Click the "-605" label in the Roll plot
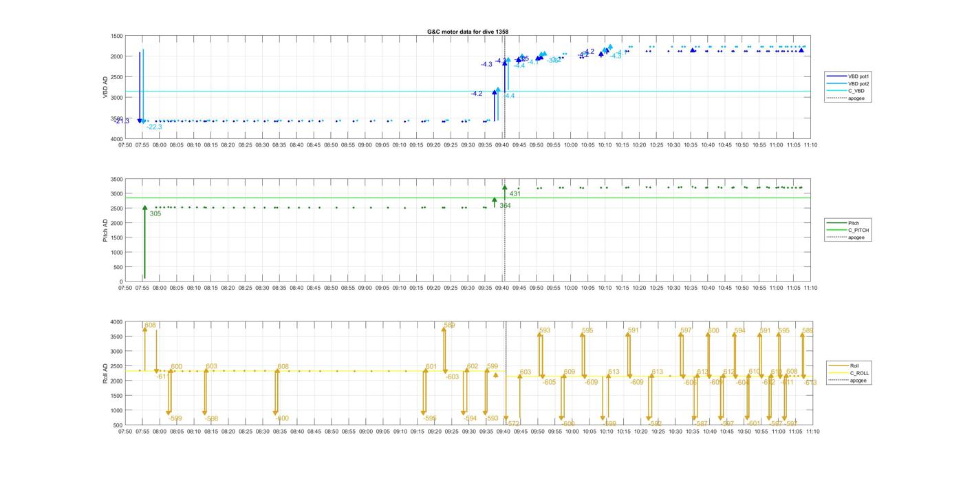This screenshot has height=477, width=963. (549, 382)
